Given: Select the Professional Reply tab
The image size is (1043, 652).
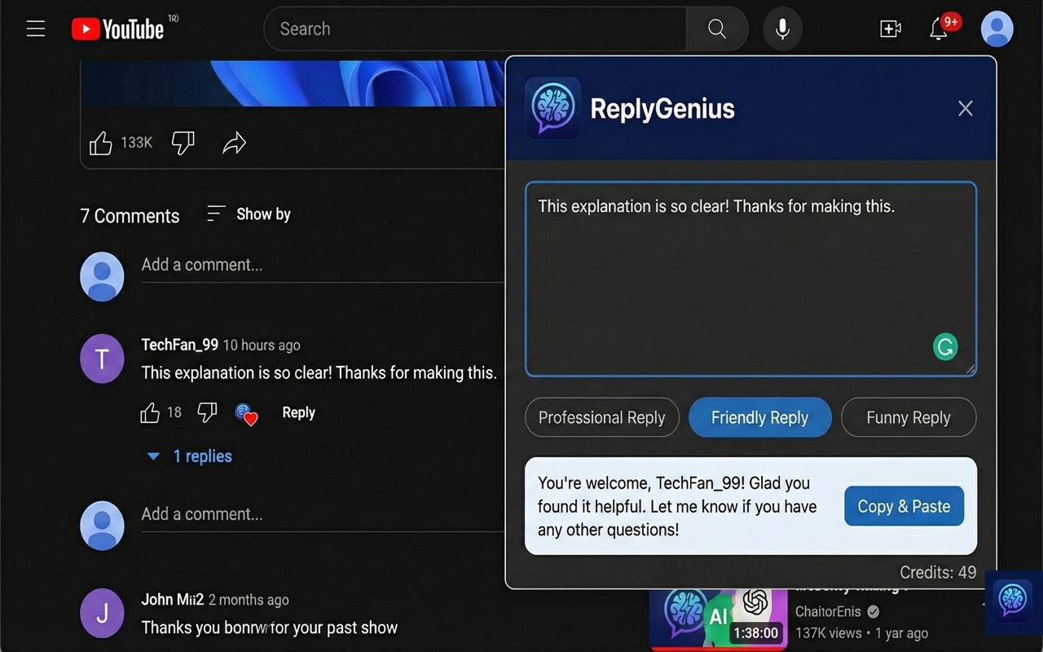Looking at the screenshot, I should click(x=602, y=417).
